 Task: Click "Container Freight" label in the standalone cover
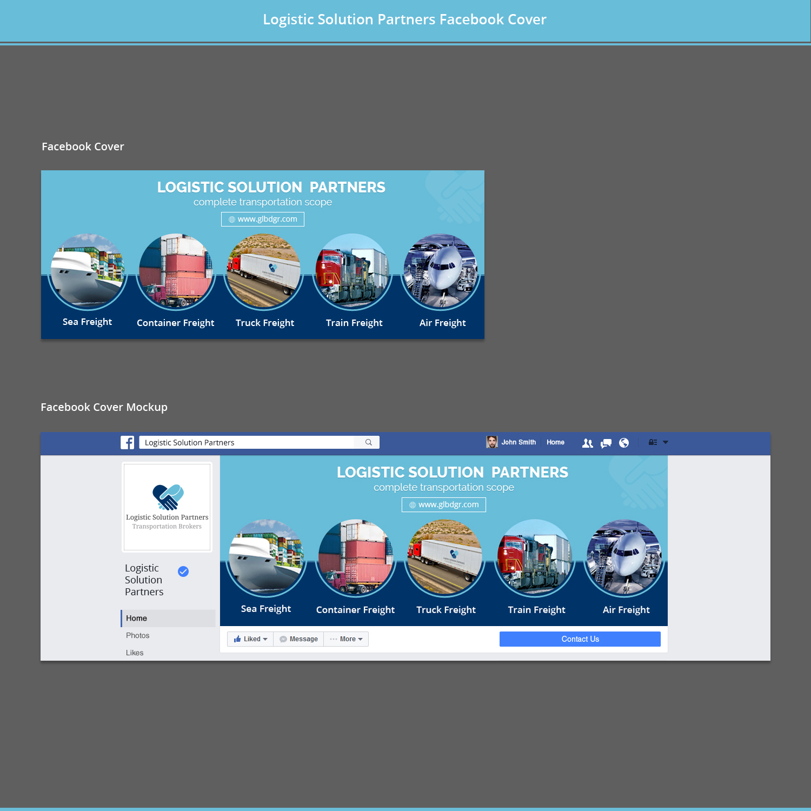tap(176, 323)
